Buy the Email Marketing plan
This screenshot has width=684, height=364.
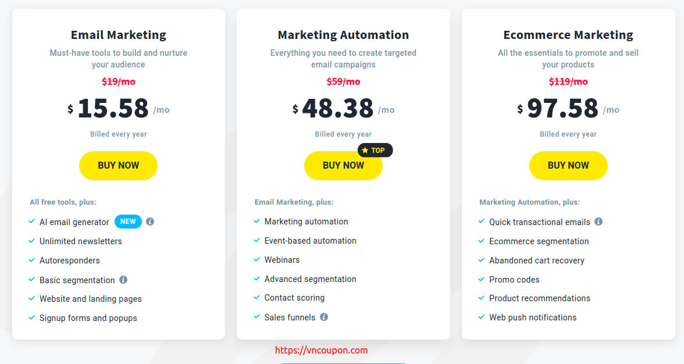tap(118, 166)
